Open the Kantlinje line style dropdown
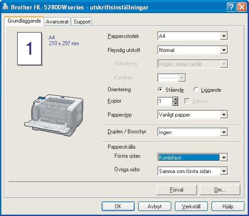This screenshot has width=249, height=216. pos(172,78)
